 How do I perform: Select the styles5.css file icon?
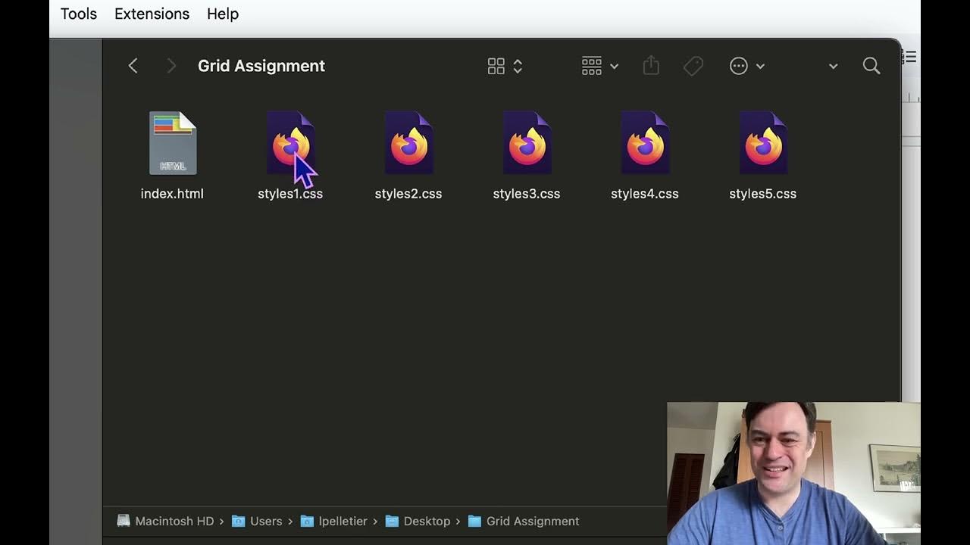763,143
